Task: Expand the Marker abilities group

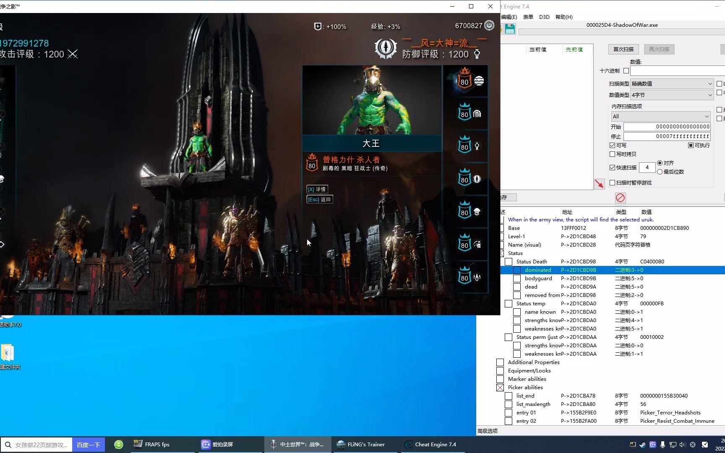Action: 500,379
